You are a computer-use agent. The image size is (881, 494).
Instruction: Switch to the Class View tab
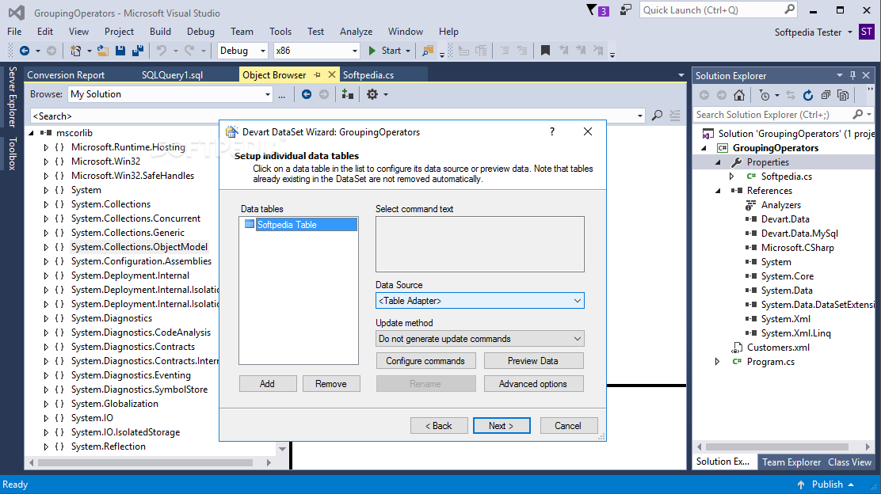849,462
